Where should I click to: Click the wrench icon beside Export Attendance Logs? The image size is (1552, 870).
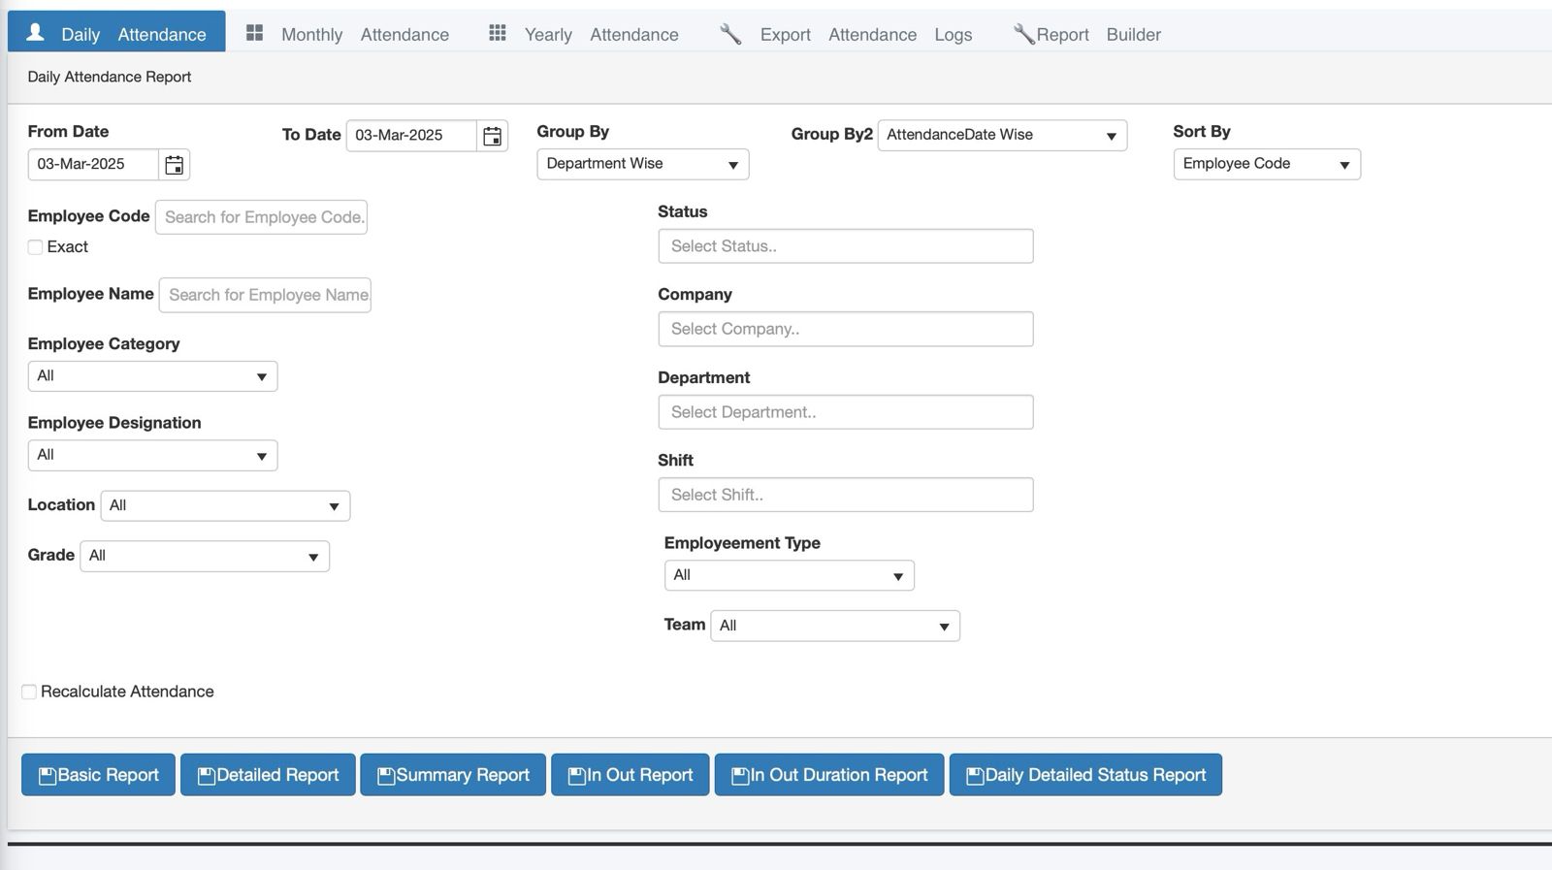(x=730, y=35)
